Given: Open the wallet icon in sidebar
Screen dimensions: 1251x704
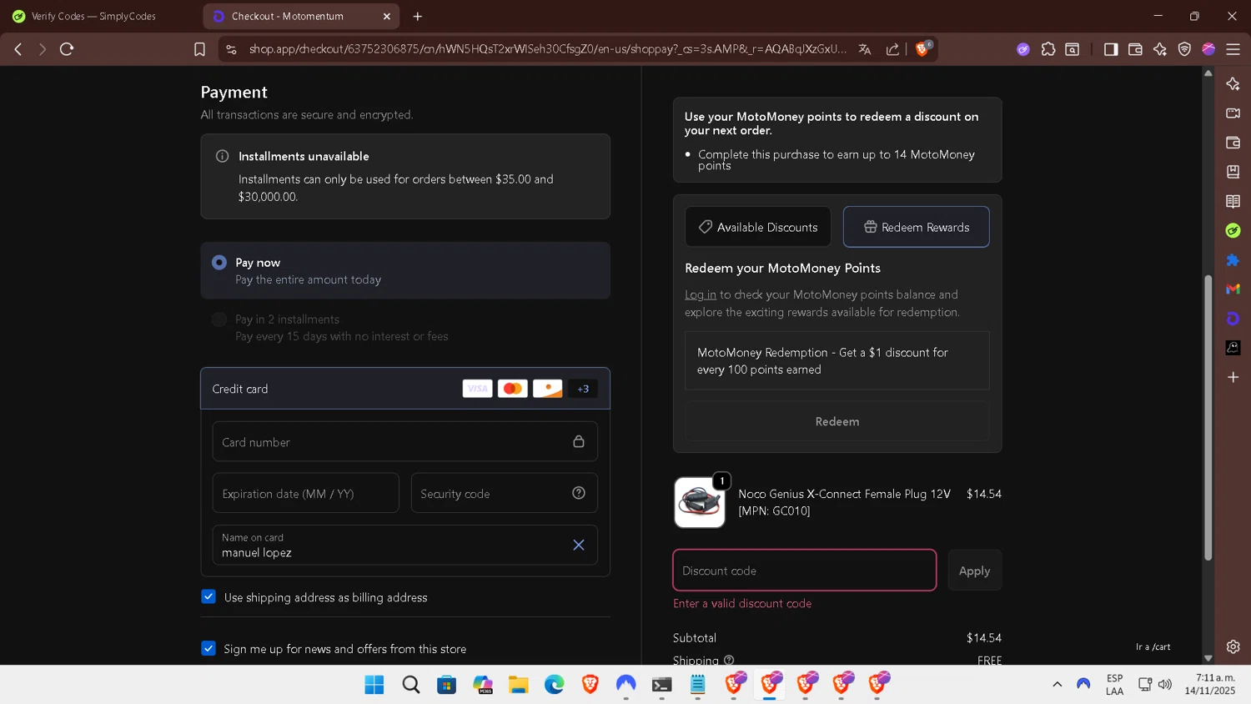Looking at the screenshot, I should [x=1233, y=143].
